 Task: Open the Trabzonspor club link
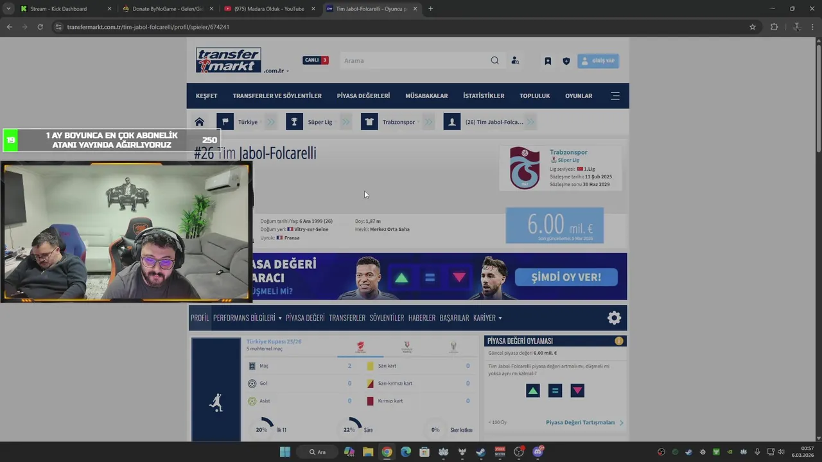pos(568,152)
